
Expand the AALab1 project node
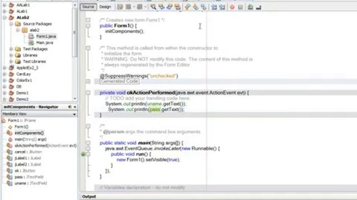point(4,5)
